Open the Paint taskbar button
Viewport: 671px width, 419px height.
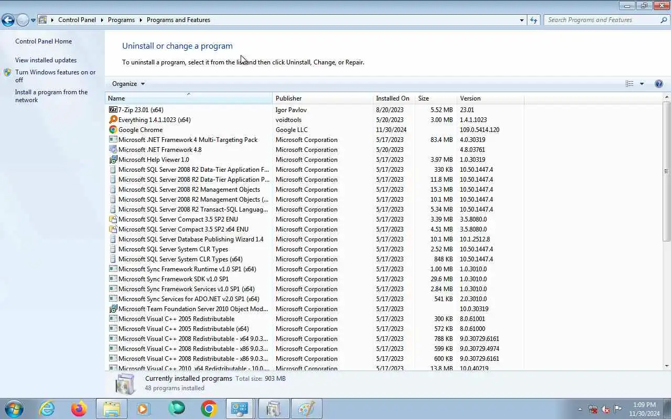pyautogui.click(x=306, y=409)
